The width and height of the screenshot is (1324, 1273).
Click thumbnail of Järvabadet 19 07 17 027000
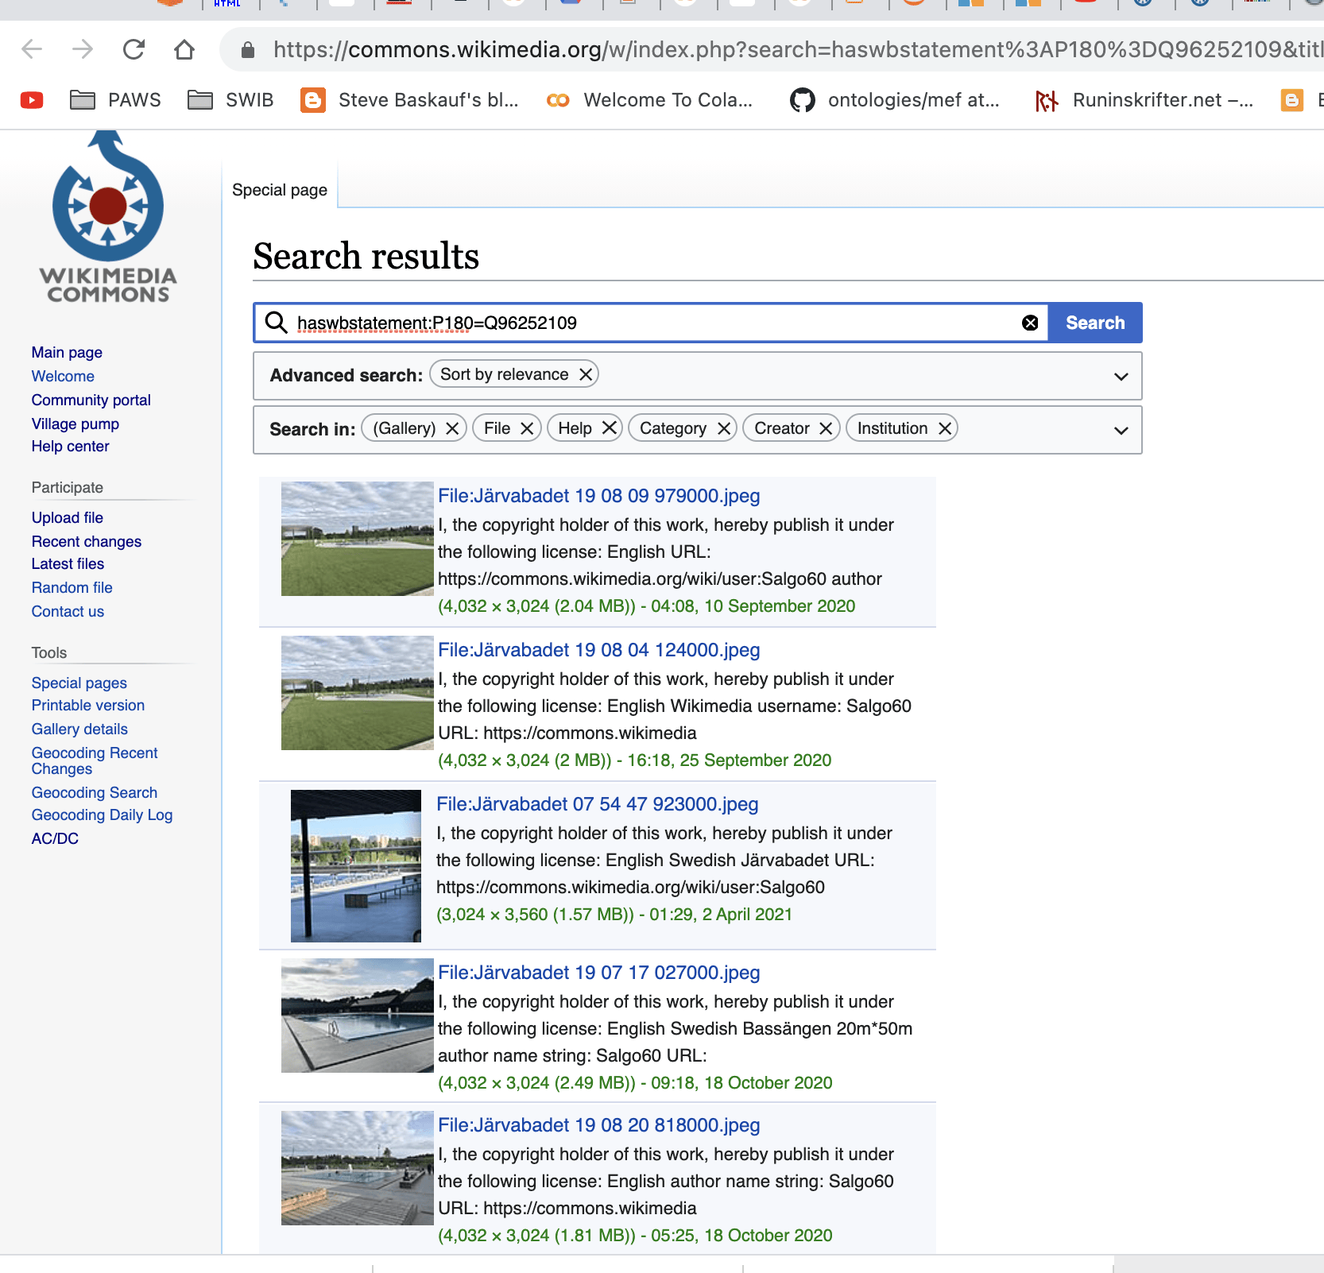coord(357,1015)
